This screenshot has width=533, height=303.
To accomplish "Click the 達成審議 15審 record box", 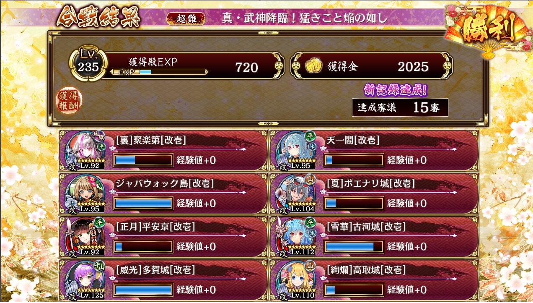I will 400,107.
